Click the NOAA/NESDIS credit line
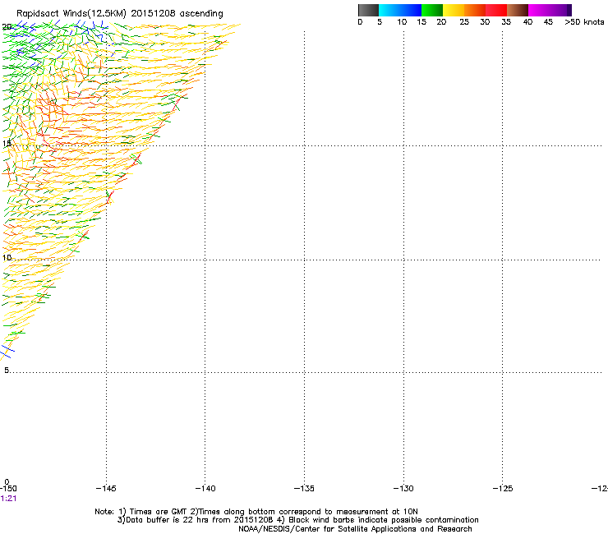 pos(355,529)
